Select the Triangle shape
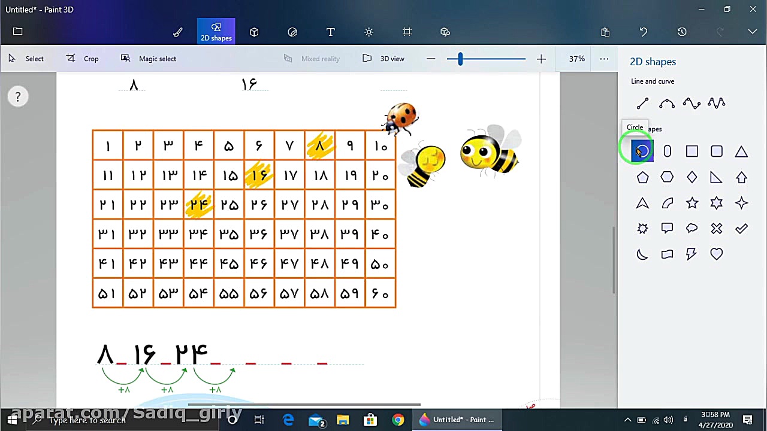Image resolution: width=767 pixels, height=431 pixels. (x=742, y=151)
